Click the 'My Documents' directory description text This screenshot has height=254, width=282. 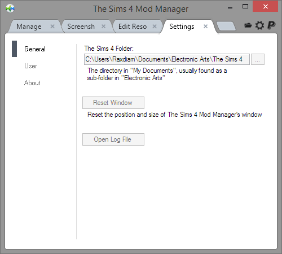tap(157, 75)
